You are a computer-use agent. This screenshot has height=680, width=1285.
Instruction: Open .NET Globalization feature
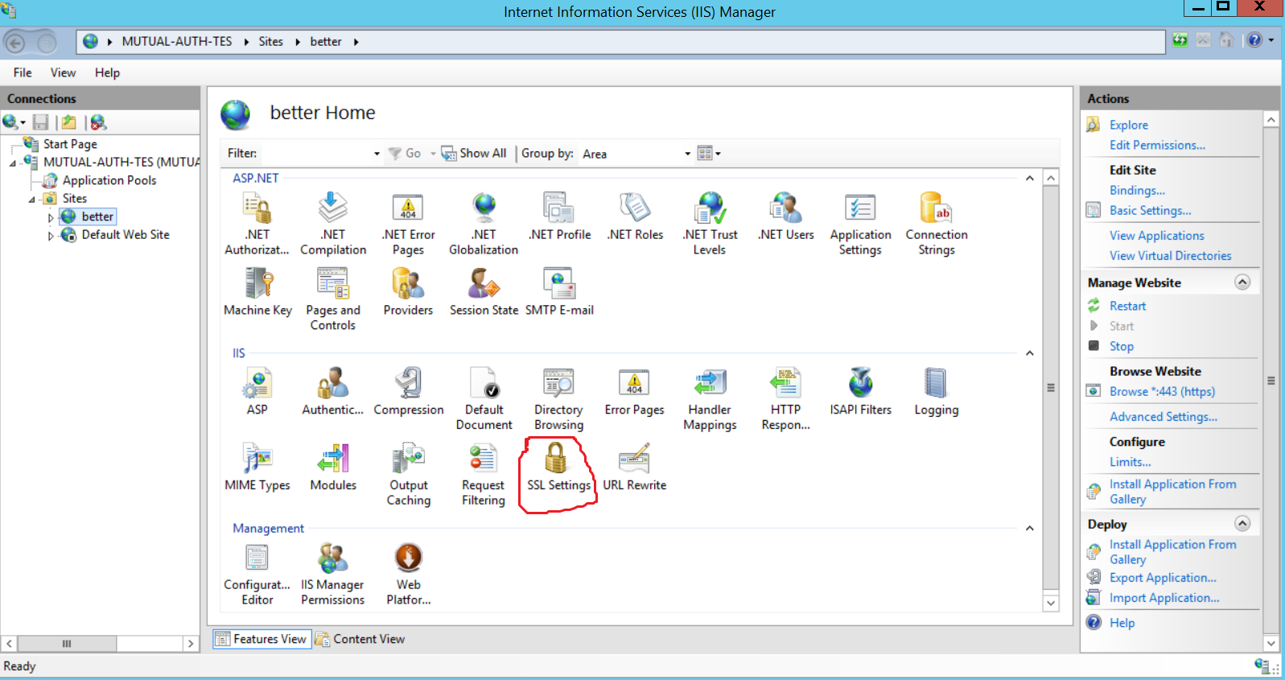coord(484,224)
